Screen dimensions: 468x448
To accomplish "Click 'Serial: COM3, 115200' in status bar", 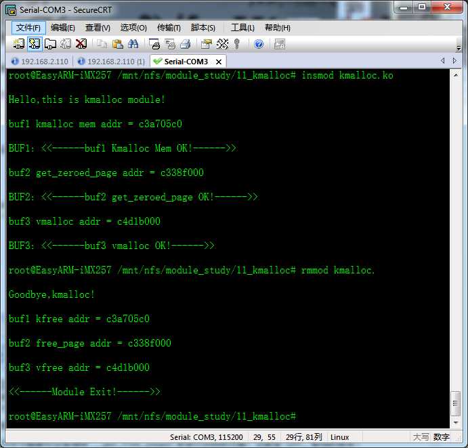I will 207,437.
